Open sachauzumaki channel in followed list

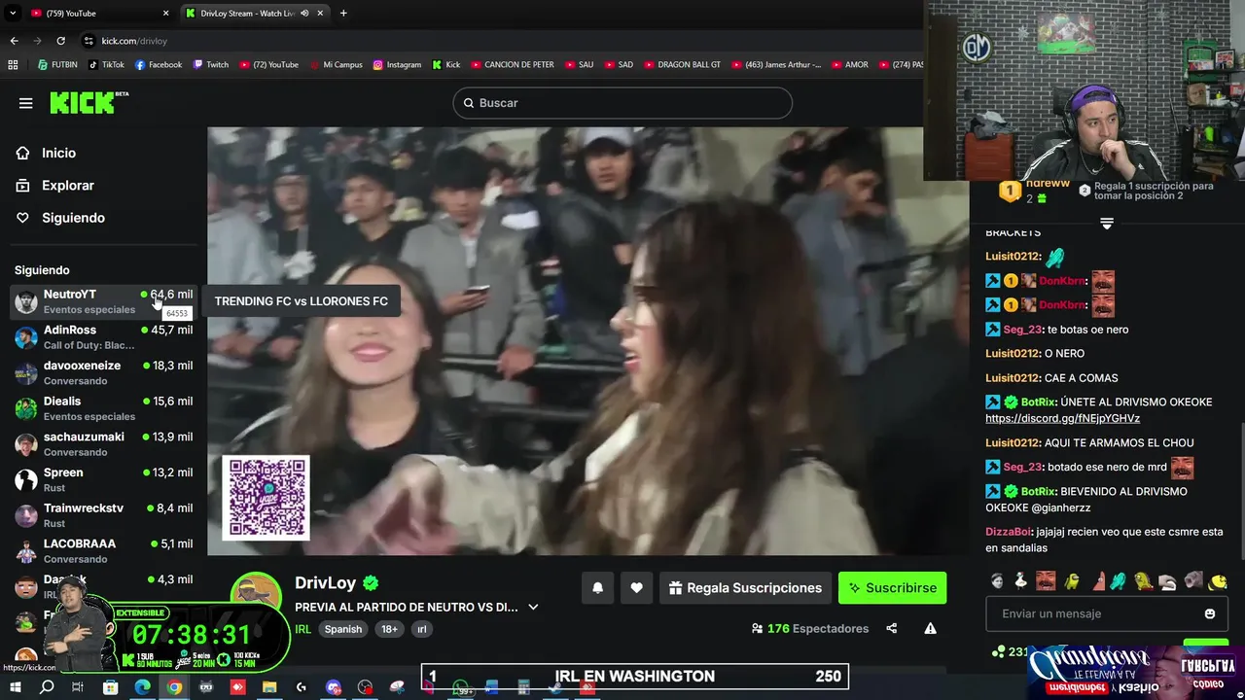103,444
